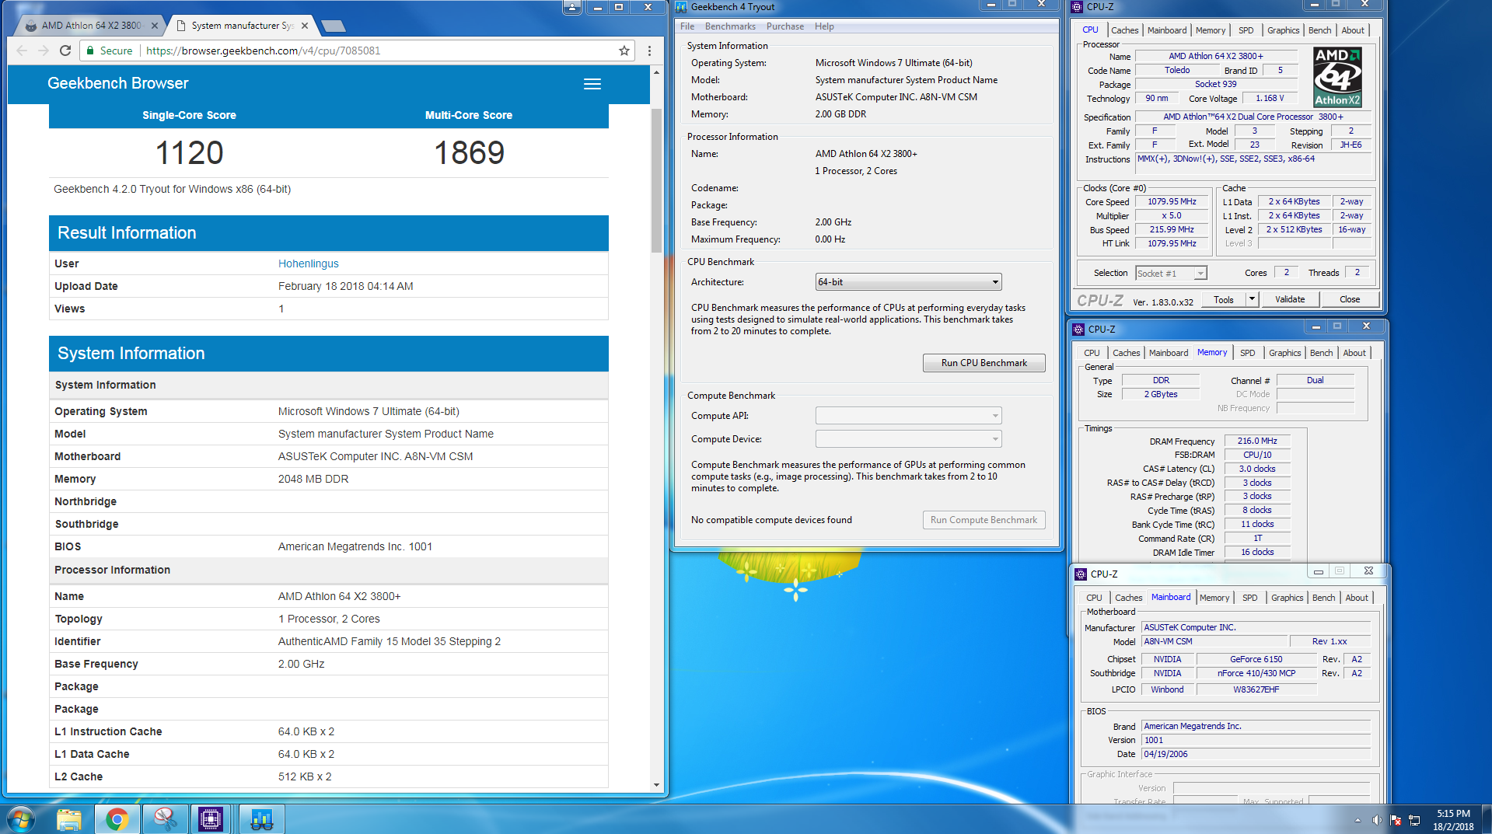Click Run CPU Benchmark button
This screenshot has width=1492, height=834.
point(984,363)
